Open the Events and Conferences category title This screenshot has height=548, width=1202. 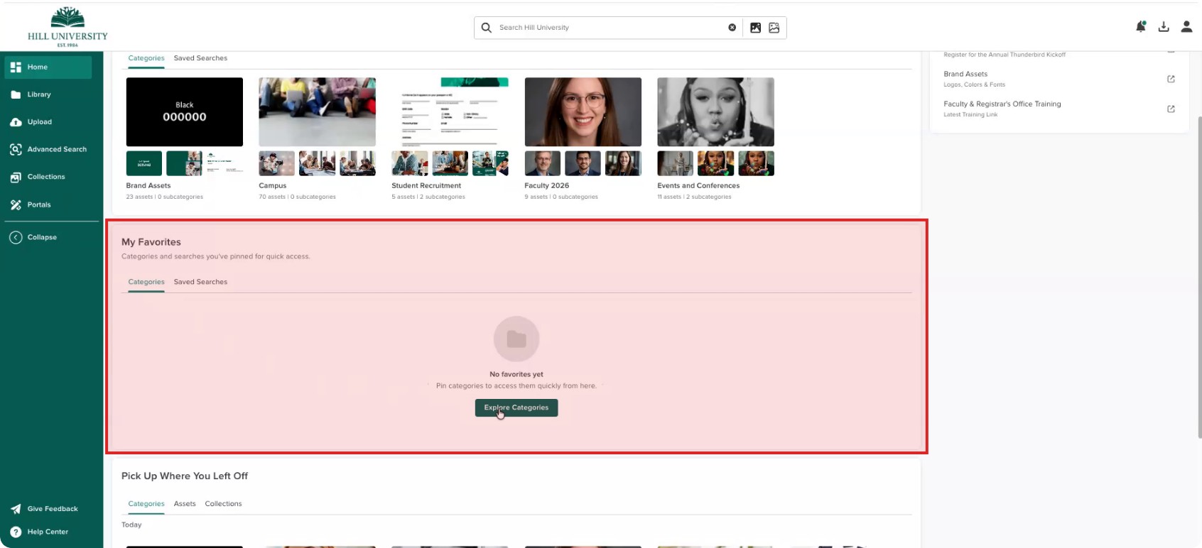pyautogui.click(x=698, y=185)
